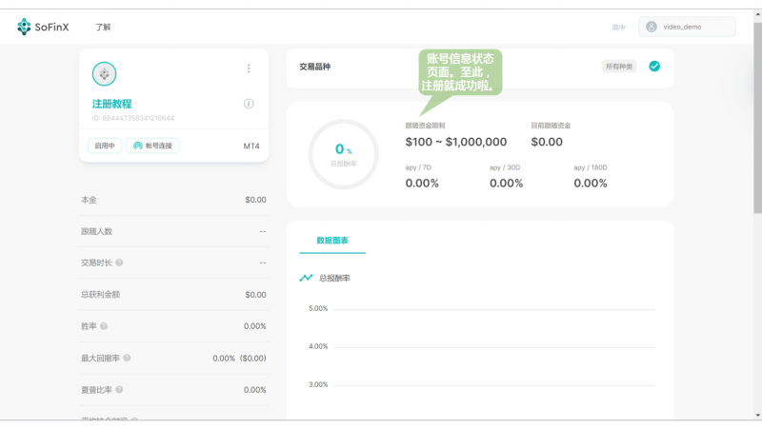762x428 pixels.
Task: Click the help icon next to 最大回撤率
Action: 127,359
